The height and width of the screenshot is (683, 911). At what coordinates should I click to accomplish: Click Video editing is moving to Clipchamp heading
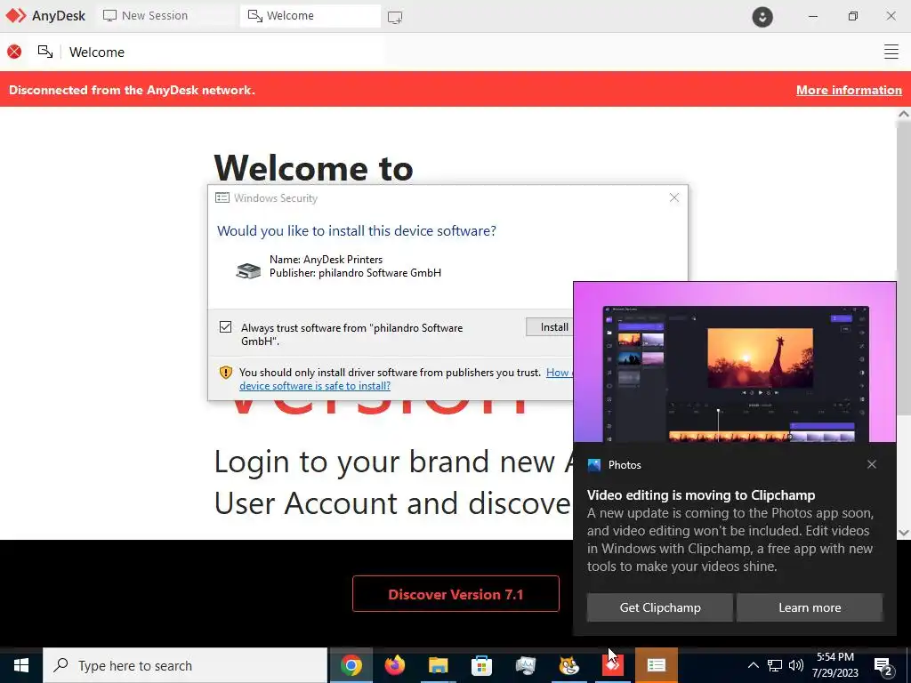[x=701, y=494]
